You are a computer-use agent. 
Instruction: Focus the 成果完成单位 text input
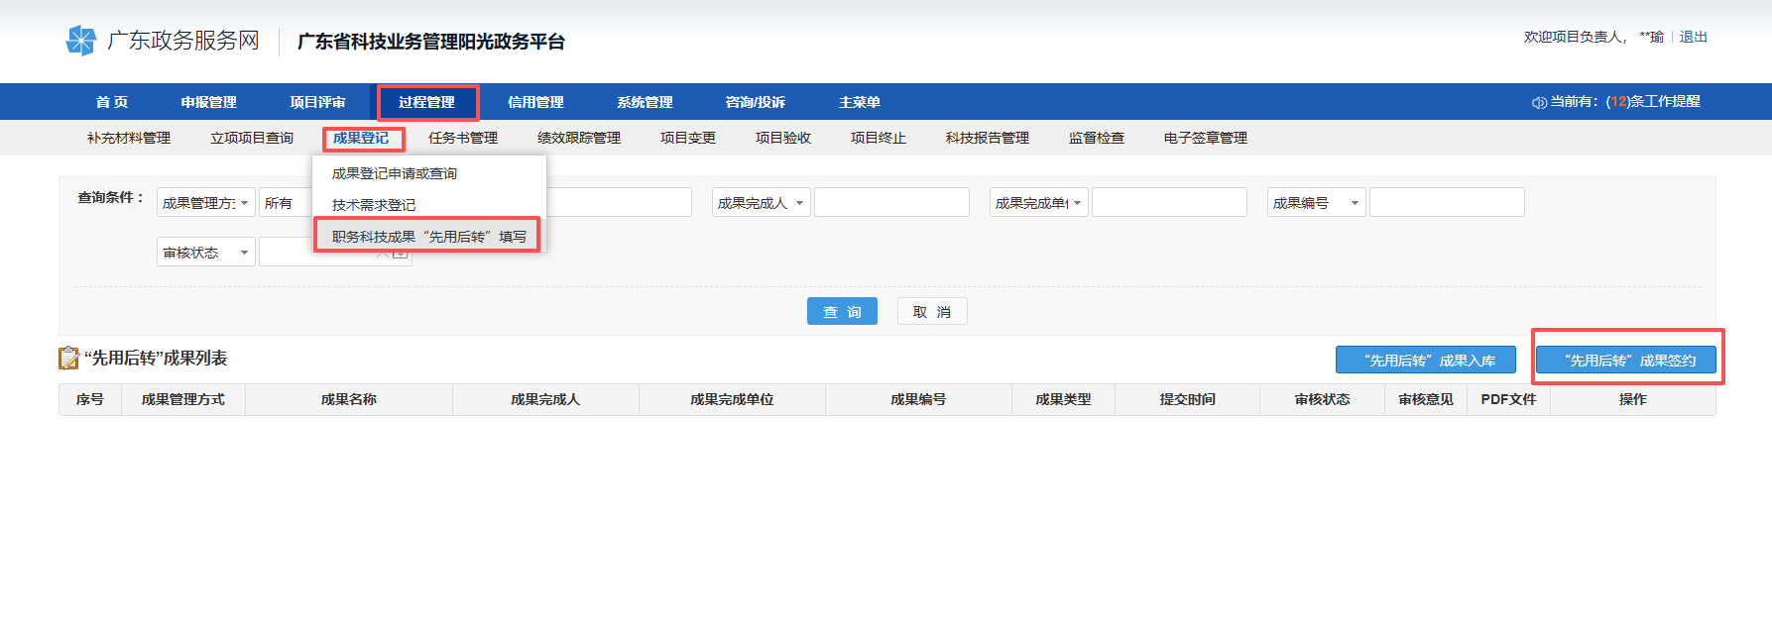(1169, 202)
